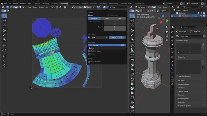Check the Add Rest Position option
207x116 pixels.
[177, 76]
